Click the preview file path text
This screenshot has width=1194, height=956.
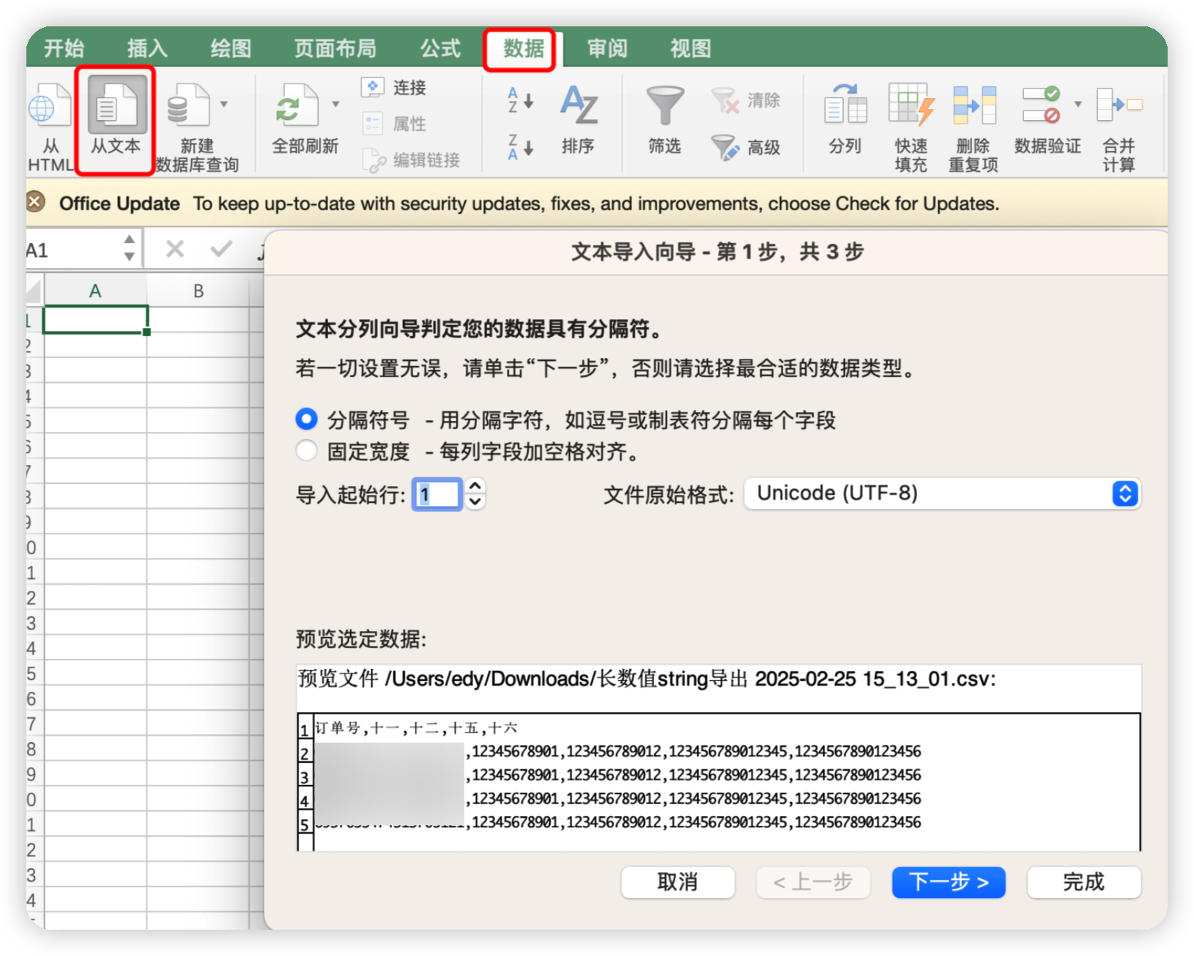[647, 679]
